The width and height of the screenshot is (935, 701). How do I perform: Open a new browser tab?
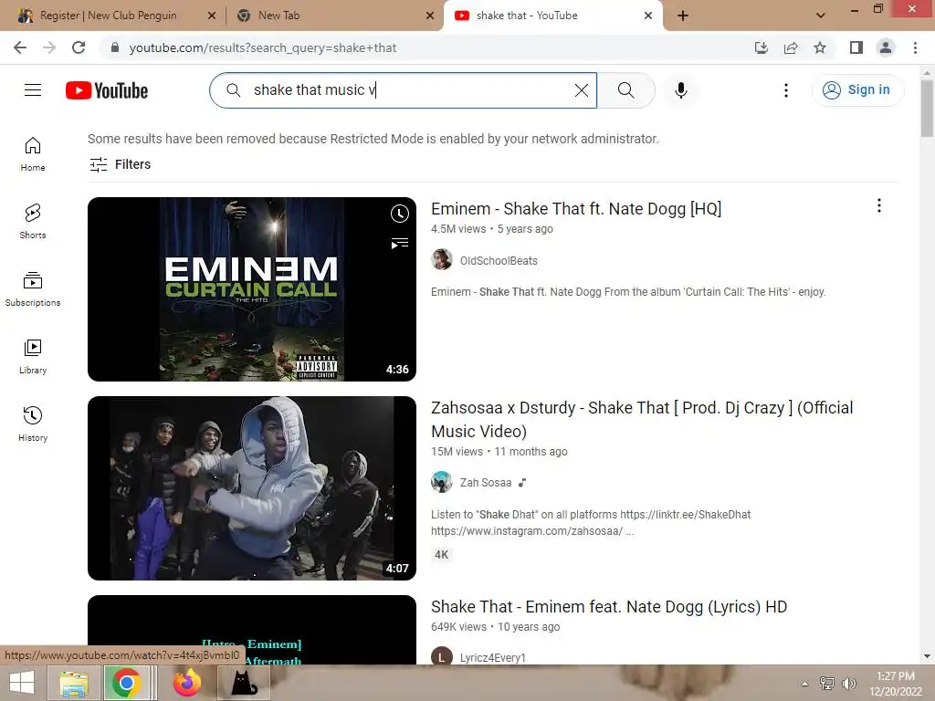coord(683,16)
